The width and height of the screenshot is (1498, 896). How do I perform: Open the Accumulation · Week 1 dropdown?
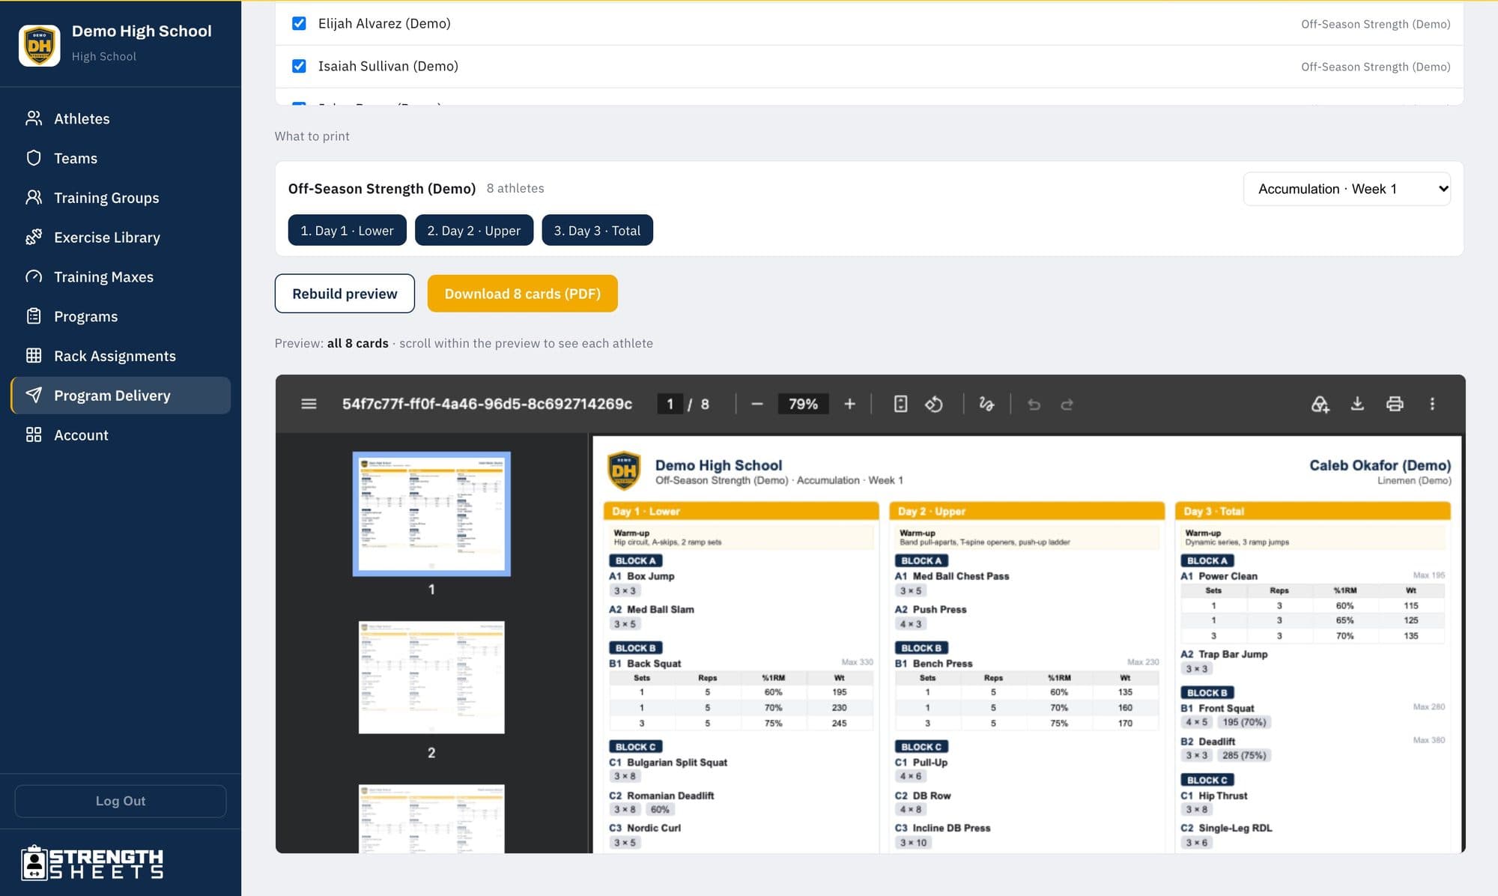[x=1347, y=189]
